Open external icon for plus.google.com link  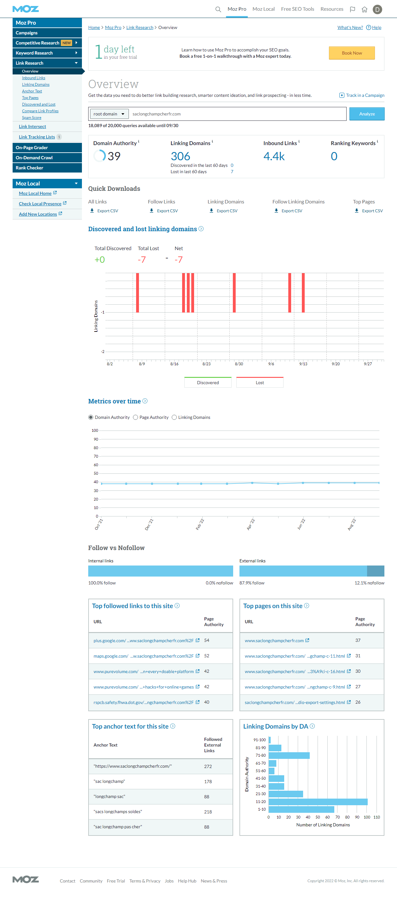[198, 640]
